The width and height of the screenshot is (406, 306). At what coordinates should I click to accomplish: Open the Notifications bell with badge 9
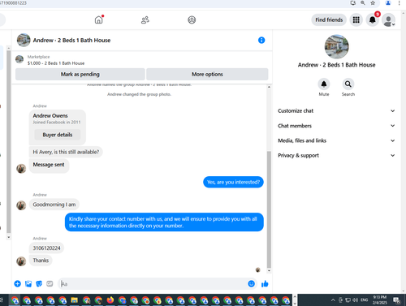click(373, 19)
